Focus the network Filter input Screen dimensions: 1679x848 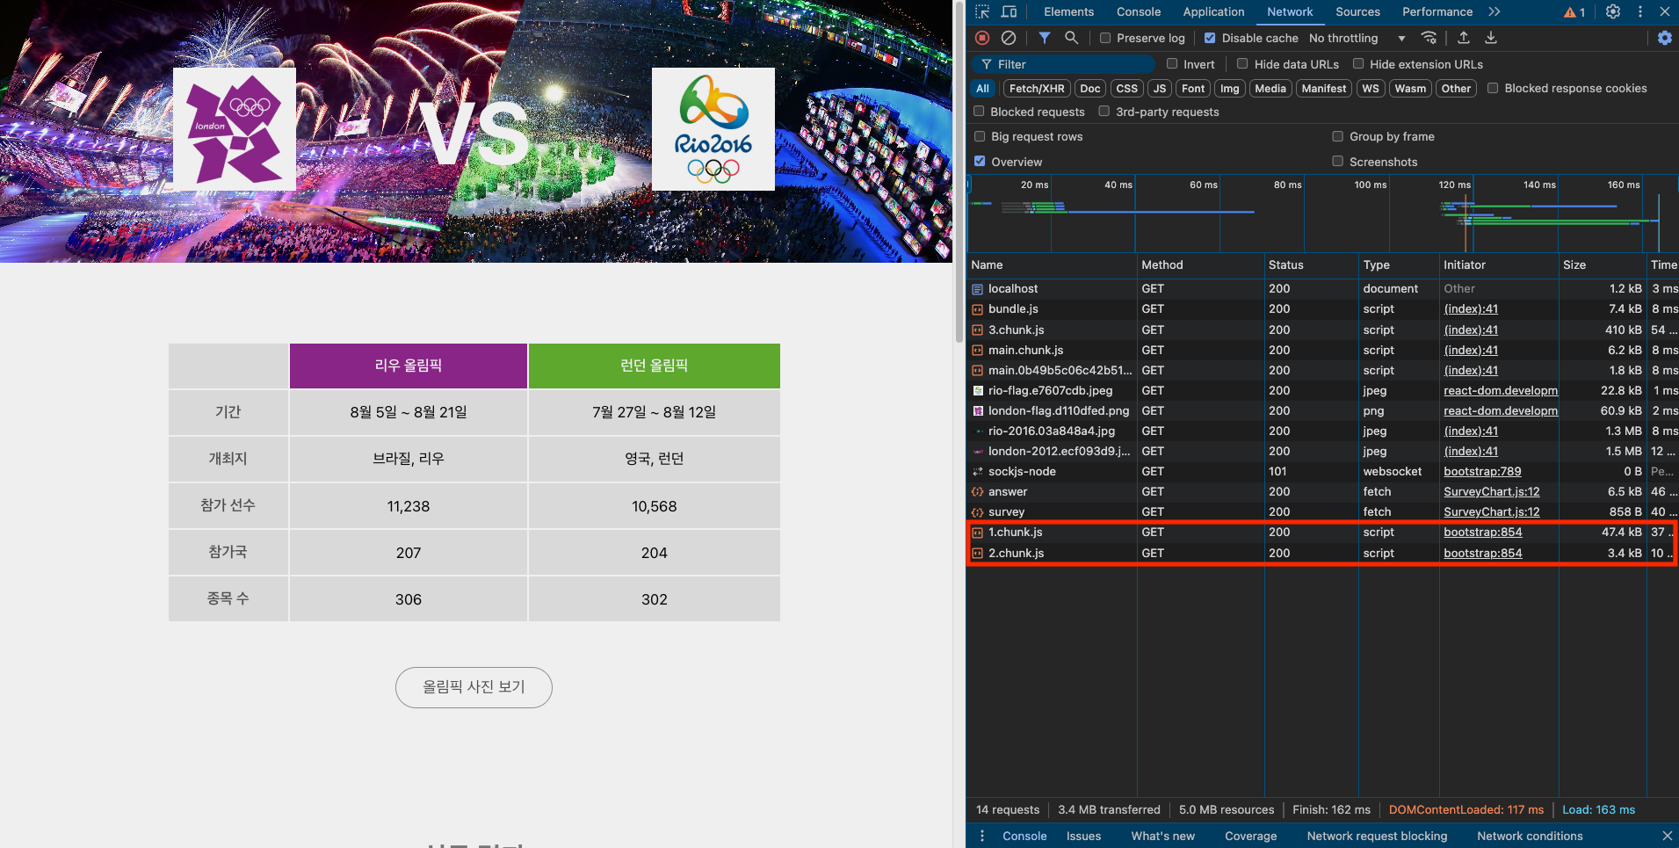[1065, 64]
